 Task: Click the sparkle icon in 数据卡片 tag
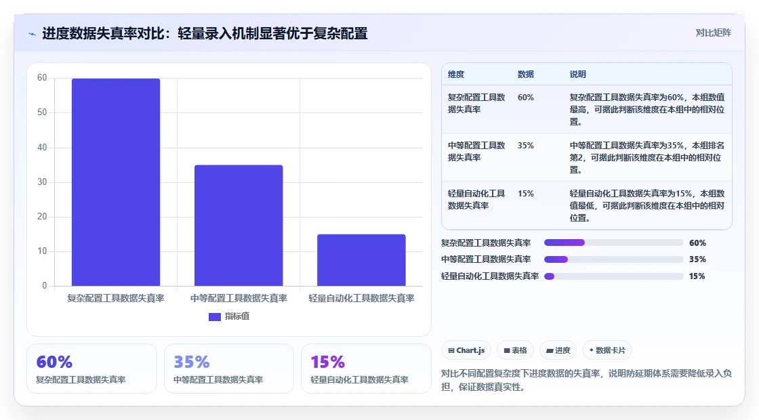[x=591, y=350]
